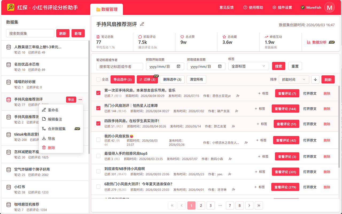Click database icon of 嘻嘻的妙妙屋

click(x=9, y=82)
